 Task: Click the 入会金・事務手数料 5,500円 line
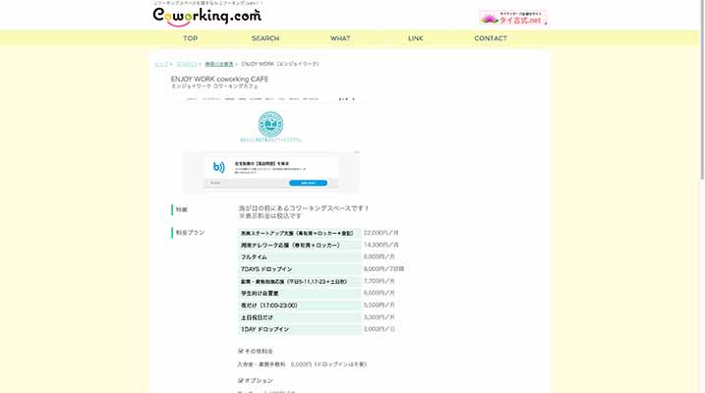[302, 365]
